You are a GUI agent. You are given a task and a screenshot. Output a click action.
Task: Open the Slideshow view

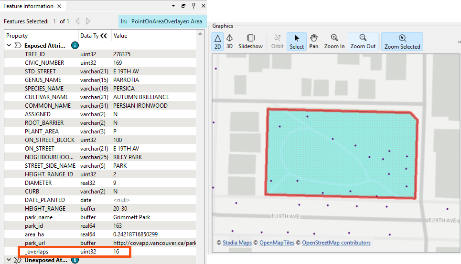coord(250,41)
